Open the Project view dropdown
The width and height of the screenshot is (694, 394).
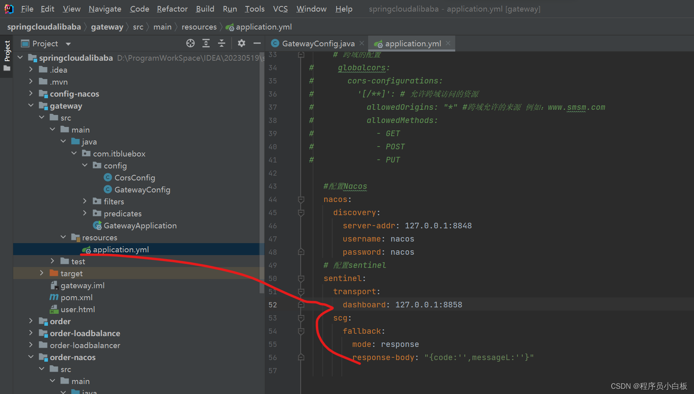pyautogui.click(x=68, y=44)
